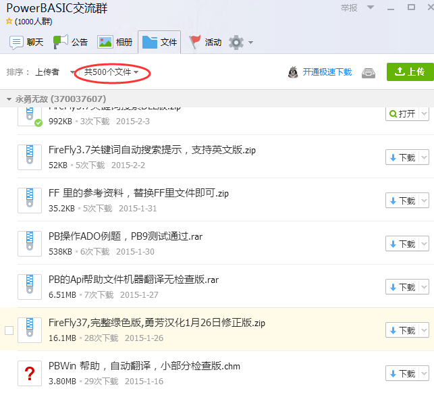Screen dimensions: 434x393
Task: Click 开通极速下载 link
Action: (x=327, y=72)
